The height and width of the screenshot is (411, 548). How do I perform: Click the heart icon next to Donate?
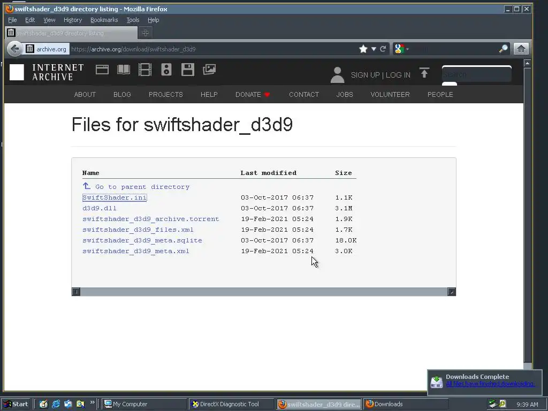tap(267, 95)
